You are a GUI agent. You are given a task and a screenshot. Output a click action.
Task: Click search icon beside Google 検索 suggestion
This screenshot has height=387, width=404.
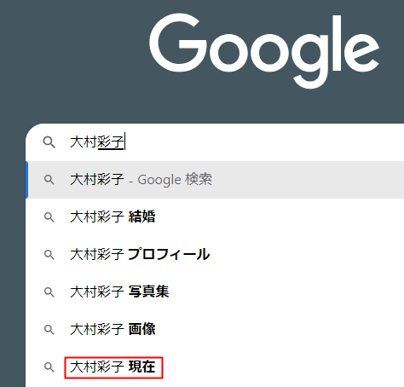pyautogui.click(x=49, y=180)
